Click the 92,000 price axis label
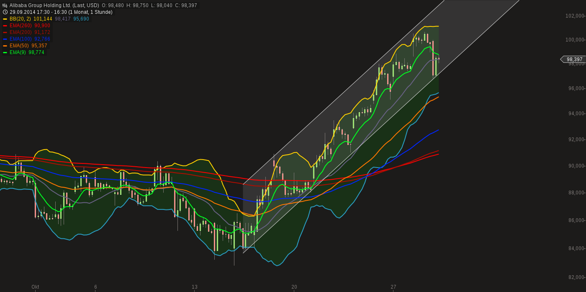 576,140
